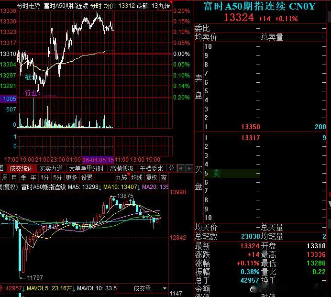Click the 最低 value 13286
Image resolution: width=331 pixels, height=297 pixels.
[316, 263]
